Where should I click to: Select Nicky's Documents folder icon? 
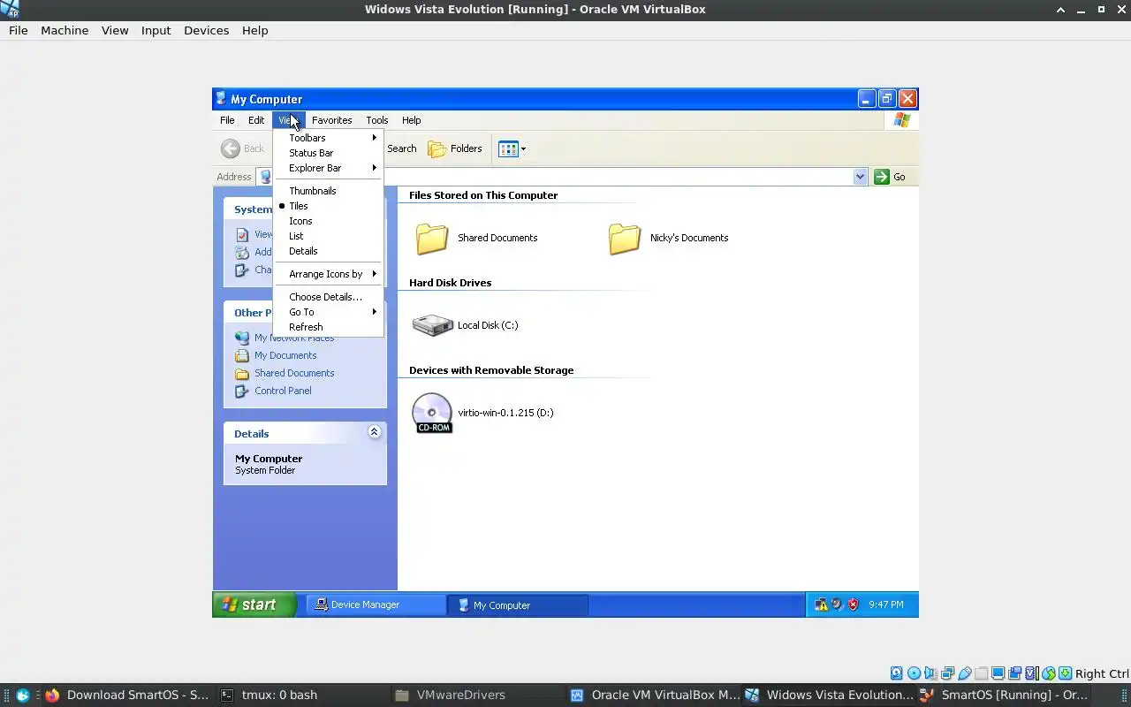(x=625, y=238)
